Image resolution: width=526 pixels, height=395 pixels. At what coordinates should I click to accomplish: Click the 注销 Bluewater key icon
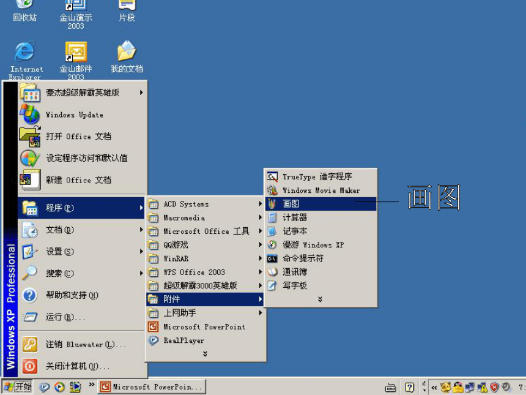[x=30, y=344]
